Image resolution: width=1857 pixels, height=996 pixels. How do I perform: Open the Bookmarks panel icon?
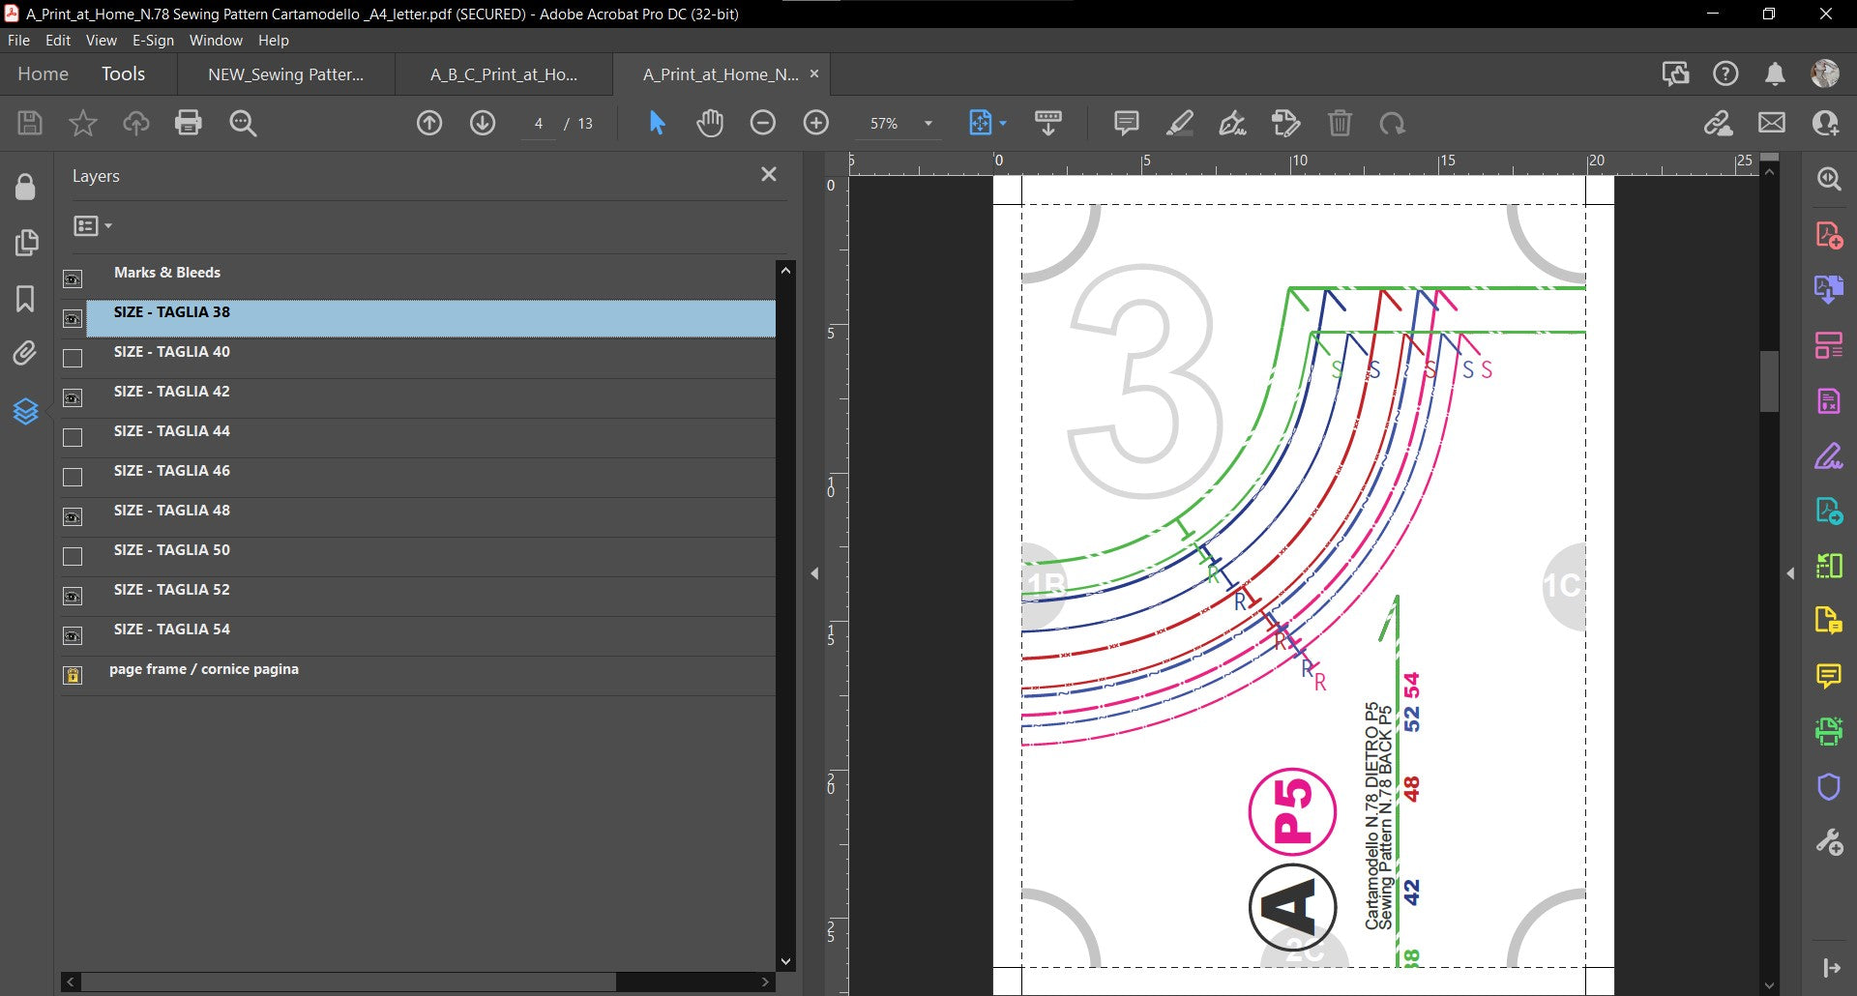click(25, 299)
